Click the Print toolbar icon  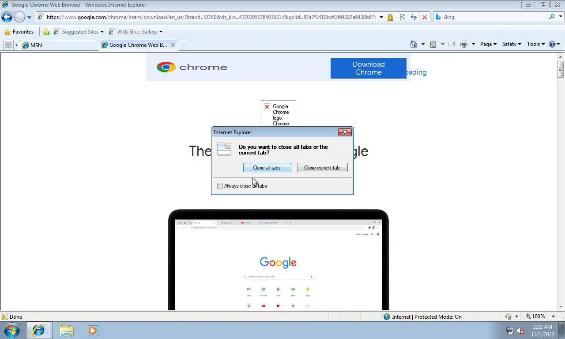point(464,44)
